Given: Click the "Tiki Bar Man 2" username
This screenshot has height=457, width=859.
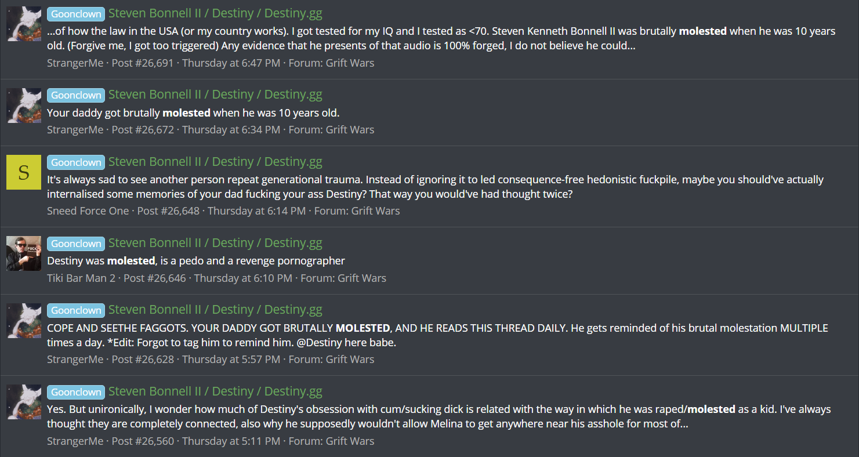Looking at the screenshot, I should 82,278.
